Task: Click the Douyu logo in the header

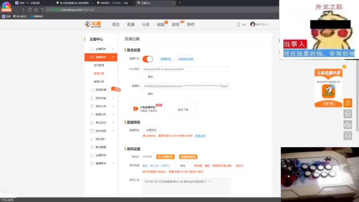Action: point(93,24)
